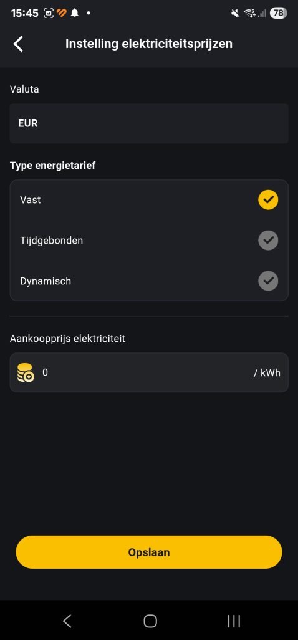
Task: Tap the clock showing 15:45
Action: click(x=24, y=13)
